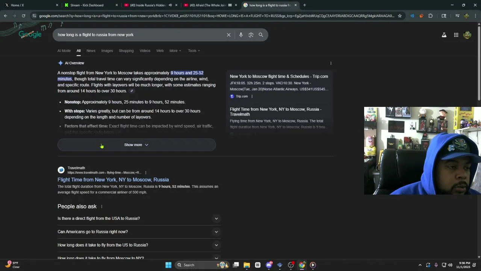Expand AI Overview with Show more
Image resolution: width=481 pixels, height=271 pixels.
[x=136, y=145]
